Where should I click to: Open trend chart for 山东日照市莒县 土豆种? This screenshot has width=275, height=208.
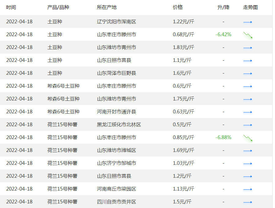[247, 60]
